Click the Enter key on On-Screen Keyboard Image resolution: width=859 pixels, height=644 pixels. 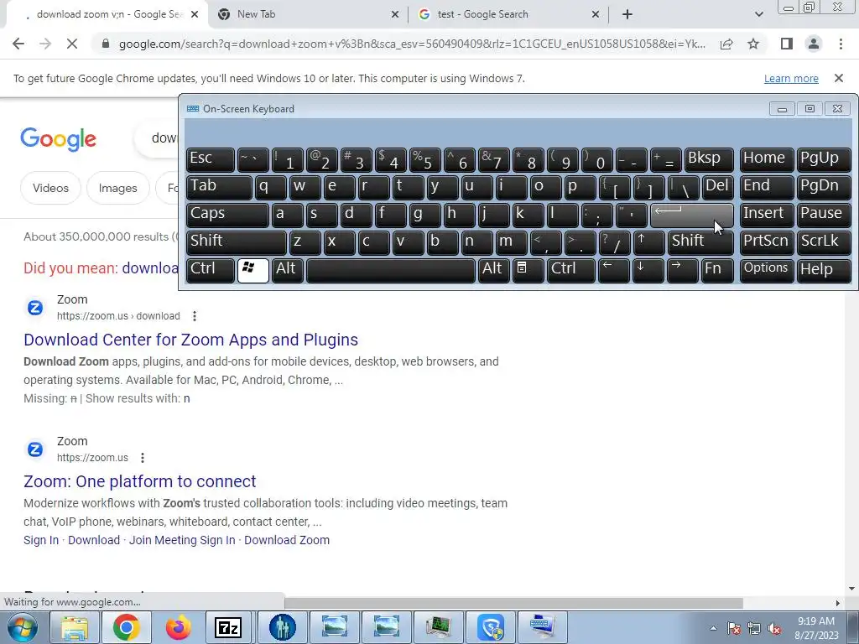(x=691, y=215)
